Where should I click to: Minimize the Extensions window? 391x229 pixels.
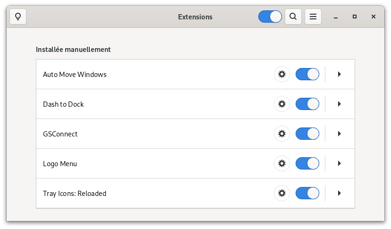[x=336, y=17]
